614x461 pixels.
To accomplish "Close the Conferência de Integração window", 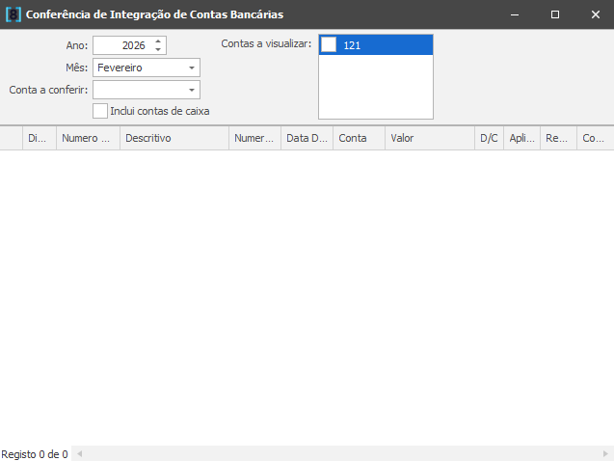I will [595, 14].
